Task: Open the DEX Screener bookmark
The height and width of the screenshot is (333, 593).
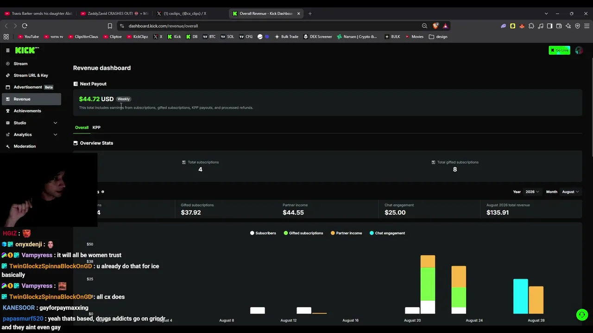Action: pyautogui.click(x=318, y=37)
